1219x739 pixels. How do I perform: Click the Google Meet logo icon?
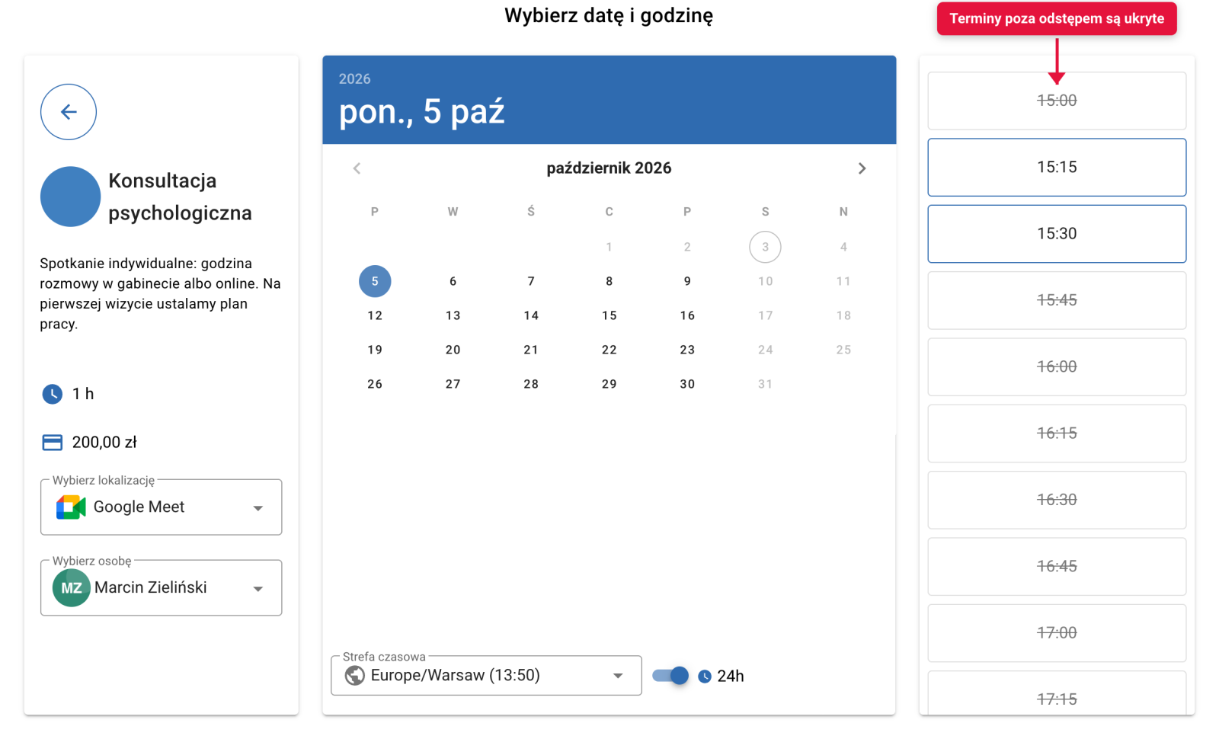point(71,507)
